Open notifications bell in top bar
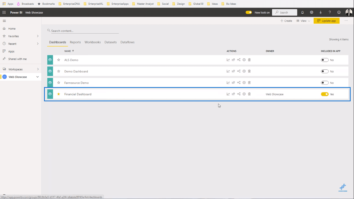This screenshot has width=354, height=199. point(302,12)
